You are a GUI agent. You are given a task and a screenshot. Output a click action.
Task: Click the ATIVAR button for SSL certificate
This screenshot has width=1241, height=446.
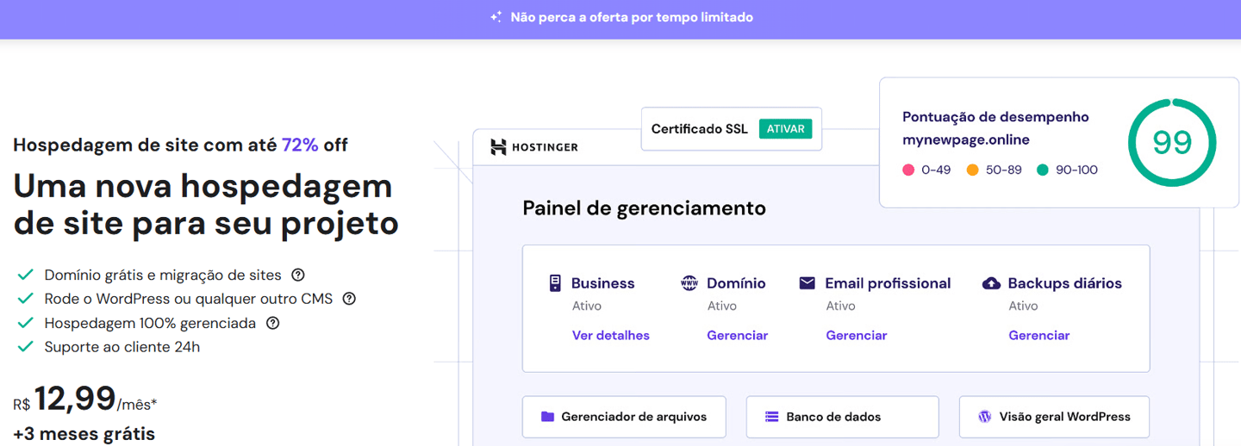click(x=785, y=129)
